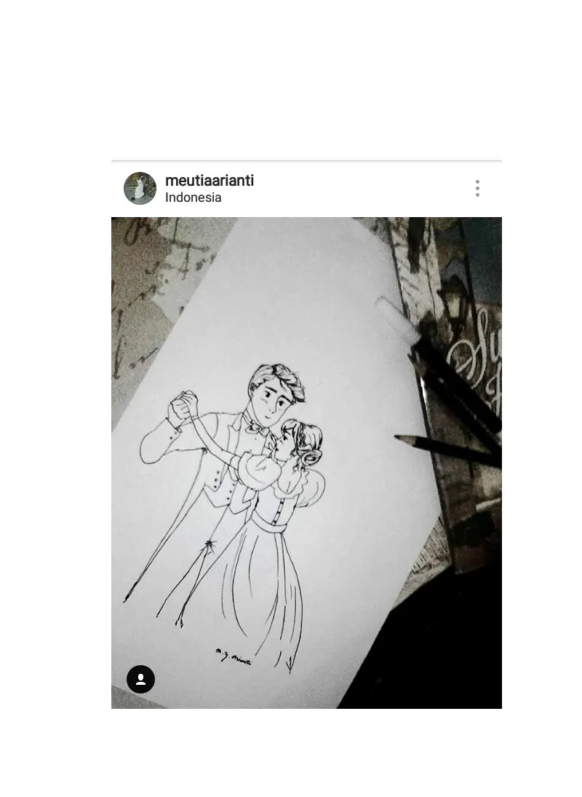This screenshot has width=582, height=797.
Task: Open the Indonesia location tag
Action: point(194,197)
